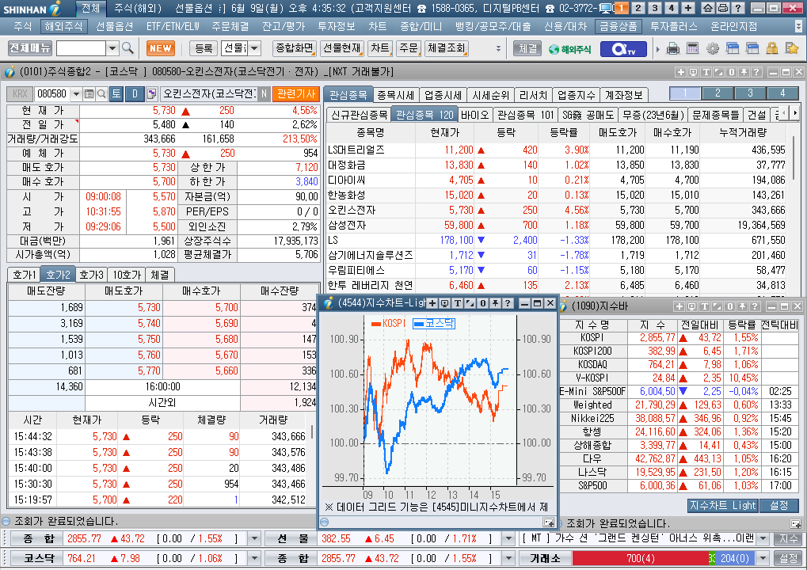The image size is (807, 570).
Task: Click the menu search input field
Action: pyautogui.click(x=81, y=48)
